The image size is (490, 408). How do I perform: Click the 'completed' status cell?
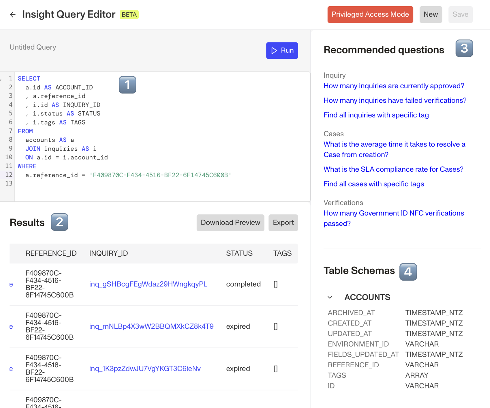click(x=244, y=284)
